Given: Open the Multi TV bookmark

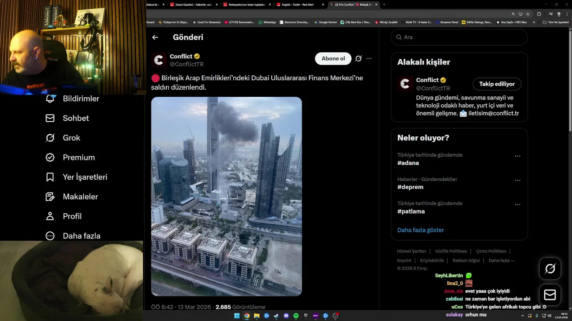Looking at the screenshot, I should pyautogui.click(x=416, y=22).
